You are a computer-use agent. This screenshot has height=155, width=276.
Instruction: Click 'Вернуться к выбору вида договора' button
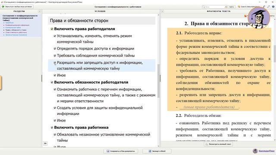click(x=17, y=7)
